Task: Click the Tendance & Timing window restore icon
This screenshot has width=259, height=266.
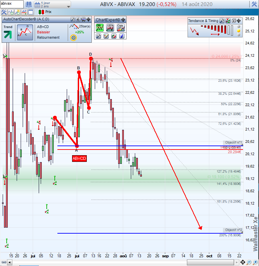Action: point(234,21)
